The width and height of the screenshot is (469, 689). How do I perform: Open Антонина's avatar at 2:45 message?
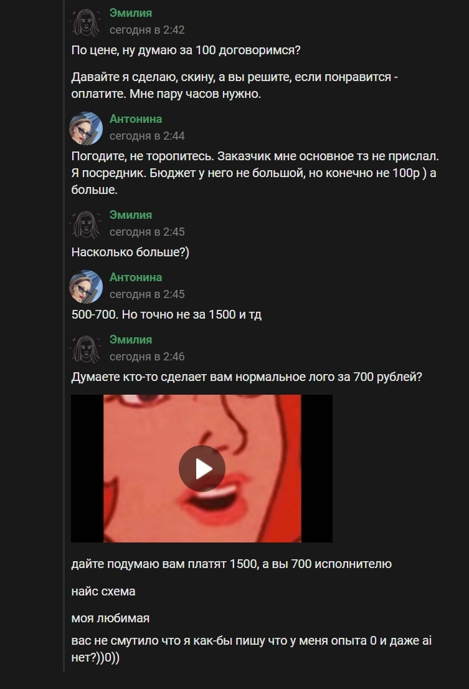click(x=86, y=286)
